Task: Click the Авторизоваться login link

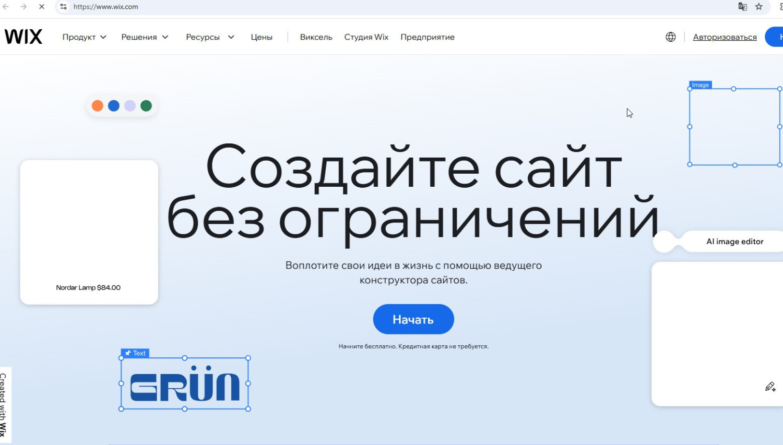Action: [725, 37]
